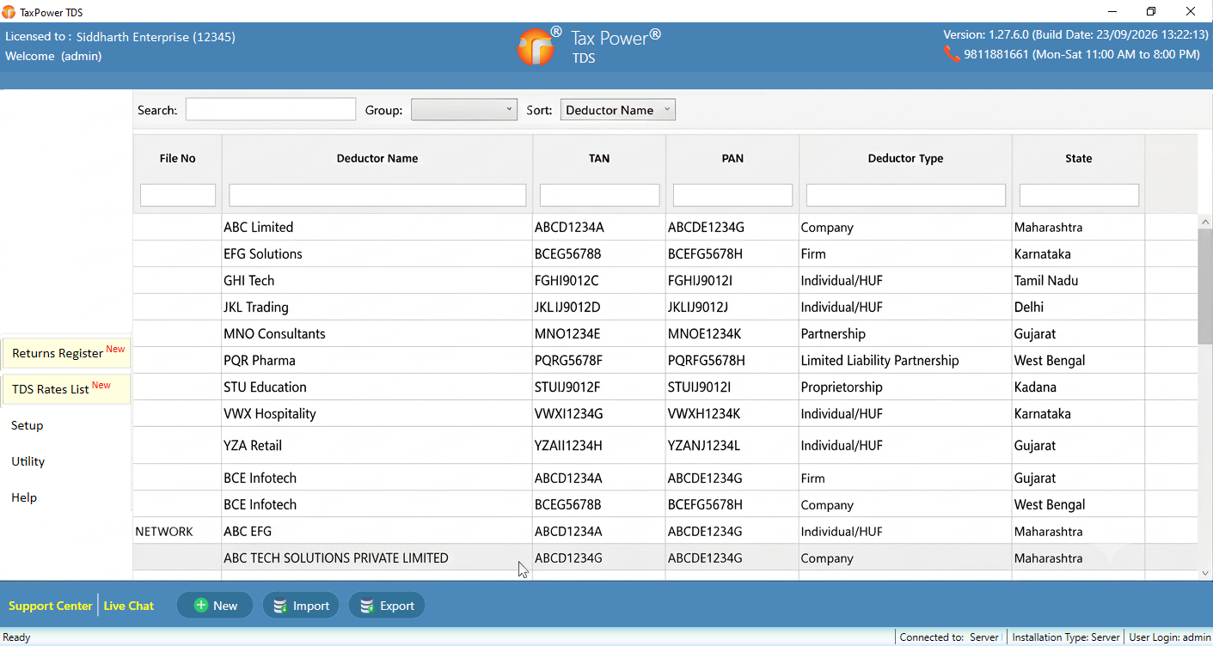This screenshot has height=646, width=1213.
Task: Click the Search input box
Action: 271,109
